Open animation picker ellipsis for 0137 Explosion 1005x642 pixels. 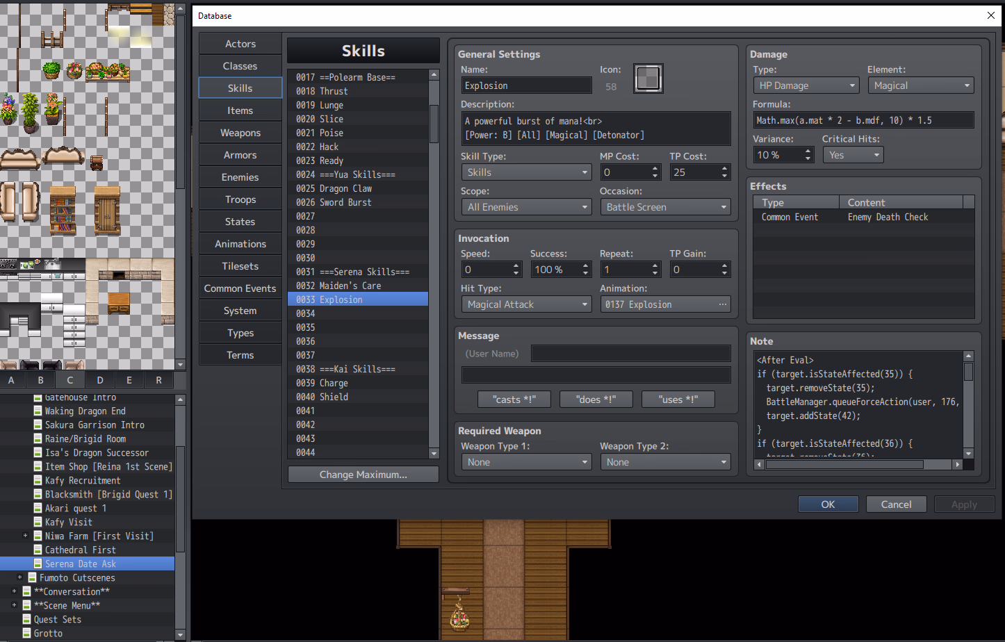click(723, 304)
